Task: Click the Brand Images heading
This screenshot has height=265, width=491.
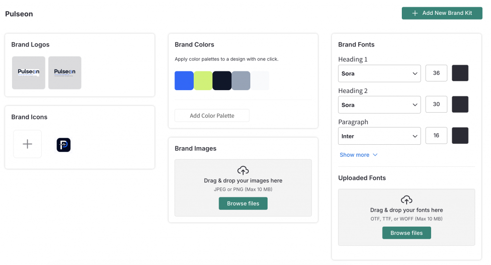Action: click(x=196, y=148)
